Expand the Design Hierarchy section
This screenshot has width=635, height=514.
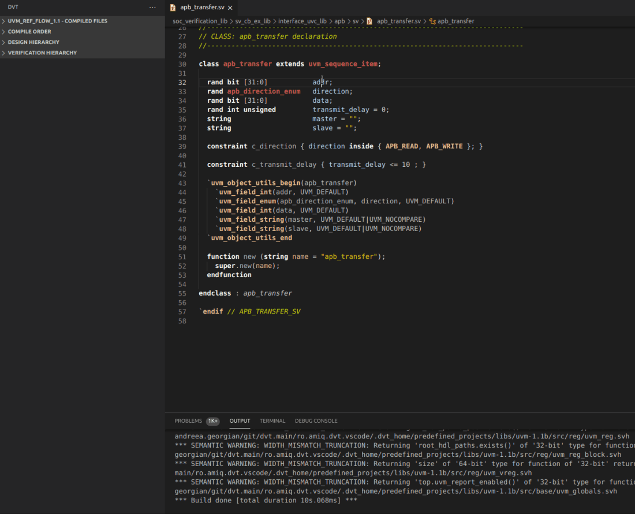tap(33, 42)
